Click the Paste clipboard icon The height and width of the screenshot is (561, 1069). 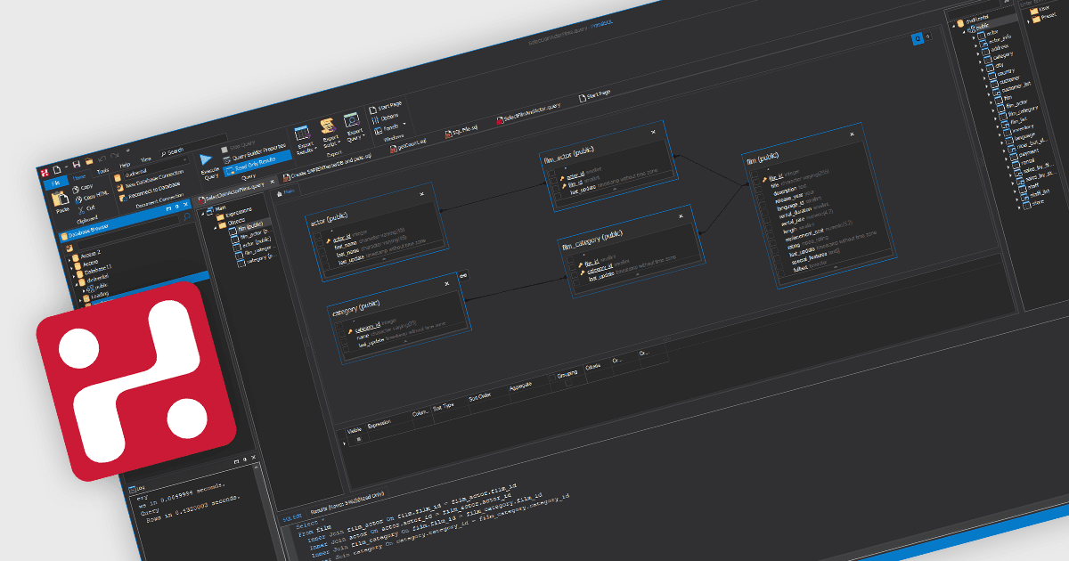[x=60, y=199]
